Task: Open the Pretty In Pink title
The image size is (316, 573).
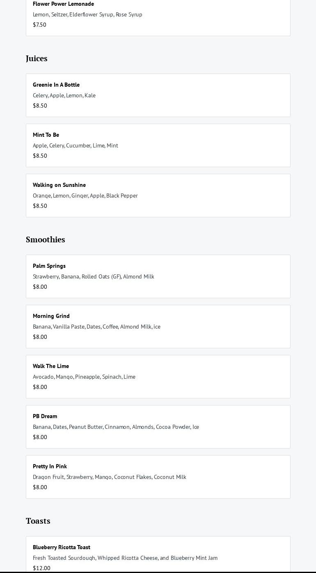Action: 50,466
